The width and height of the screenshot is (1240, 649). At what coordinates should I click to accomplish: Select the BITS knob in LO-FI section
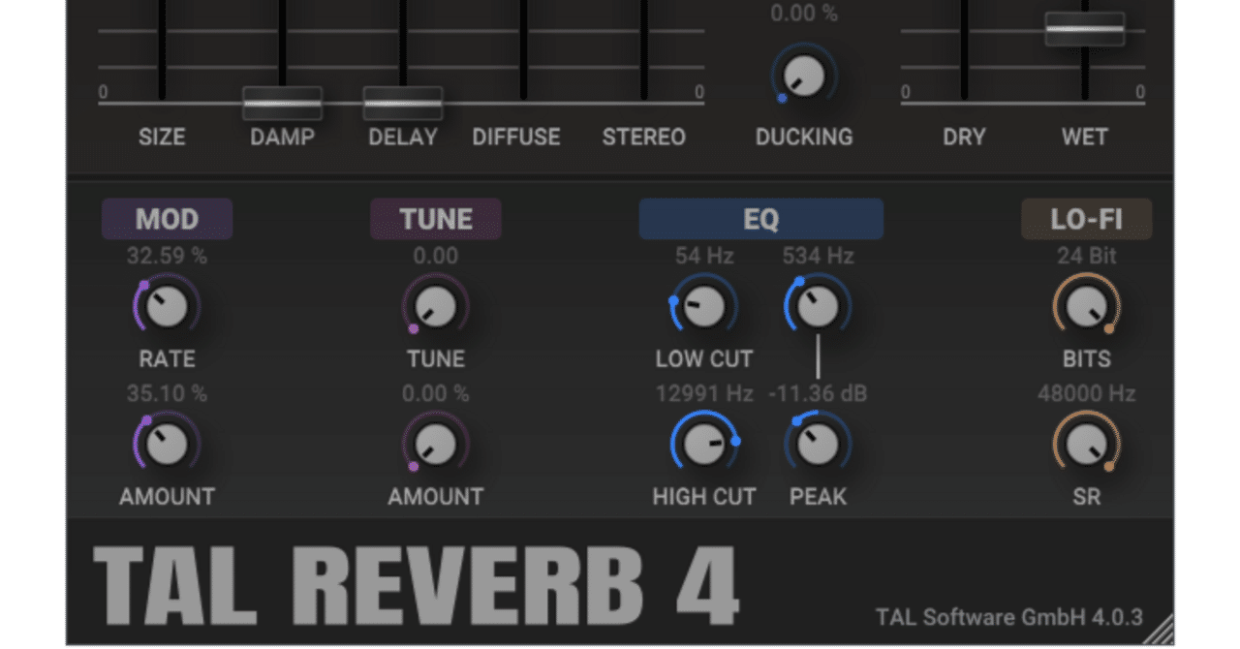coord(1086,305)
